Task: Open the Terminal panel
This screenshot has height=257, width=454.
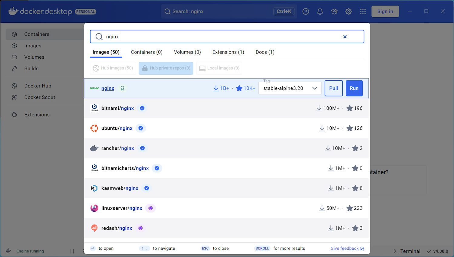Action: coord(407,251)
